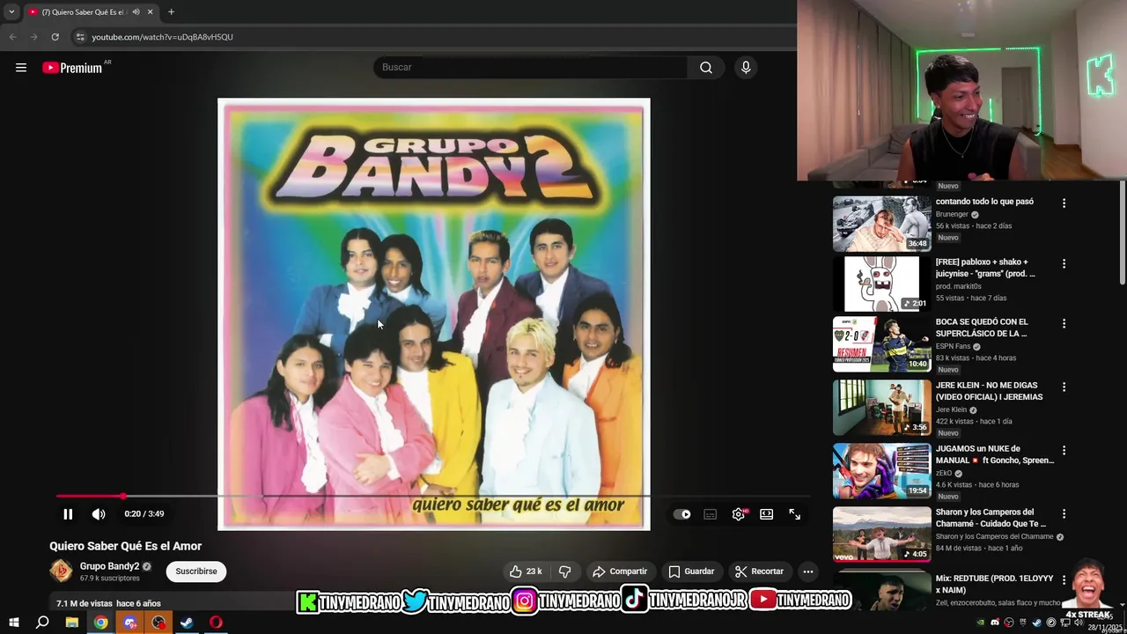Toggle subtitles in the player controls
The image size is (1127, 634).
coord(711,514)
